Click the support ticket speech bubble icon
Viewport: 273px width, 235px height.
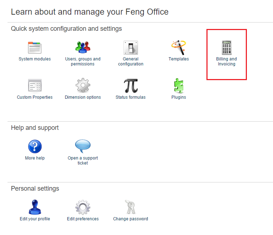[x=83, y=146]
